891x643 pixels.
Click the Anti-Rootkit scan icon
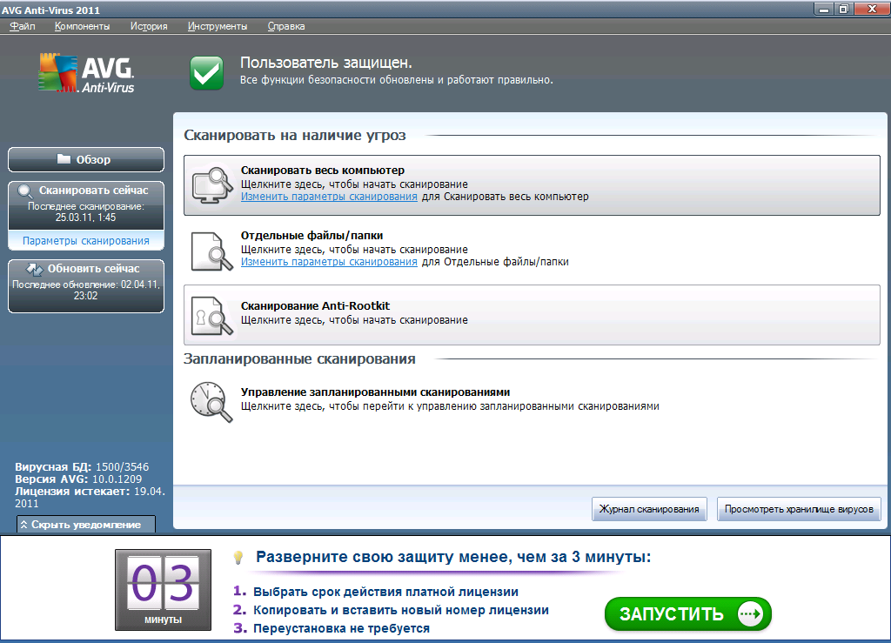(x=212, y=316)
